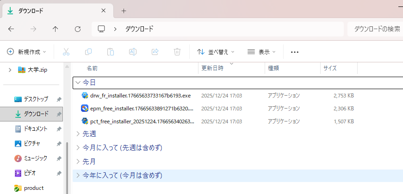Click アプリケーション type in epm_free_installer row
This screenshot has width=403, height=194.
pyautogui.click(x=284, y=109)
